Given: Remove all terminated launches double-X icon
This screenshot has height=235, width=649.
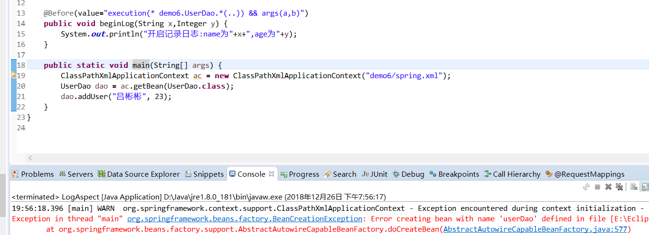Looking at the screenshot, I should point(619,187).
